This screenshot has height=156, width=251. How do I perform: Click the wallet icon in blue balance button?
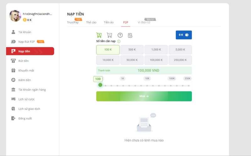click(x=187, y=35)
